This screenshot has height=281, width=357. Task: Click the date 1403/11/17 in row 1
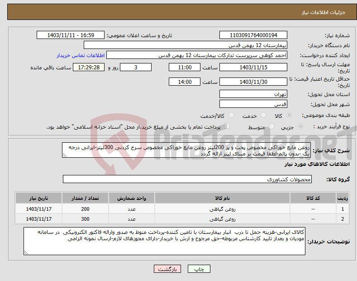pos(39,209)
